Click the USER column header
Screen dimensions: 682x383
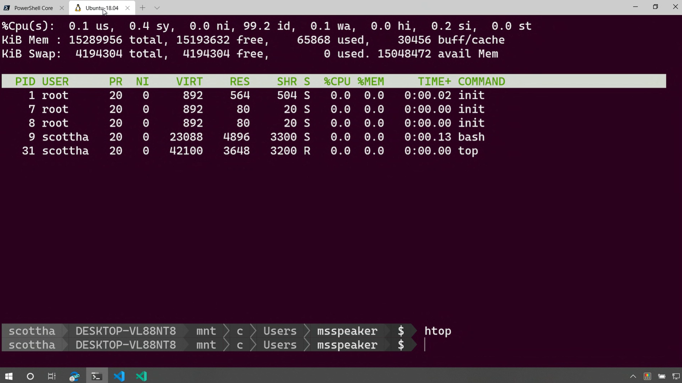tap(55, 81)
